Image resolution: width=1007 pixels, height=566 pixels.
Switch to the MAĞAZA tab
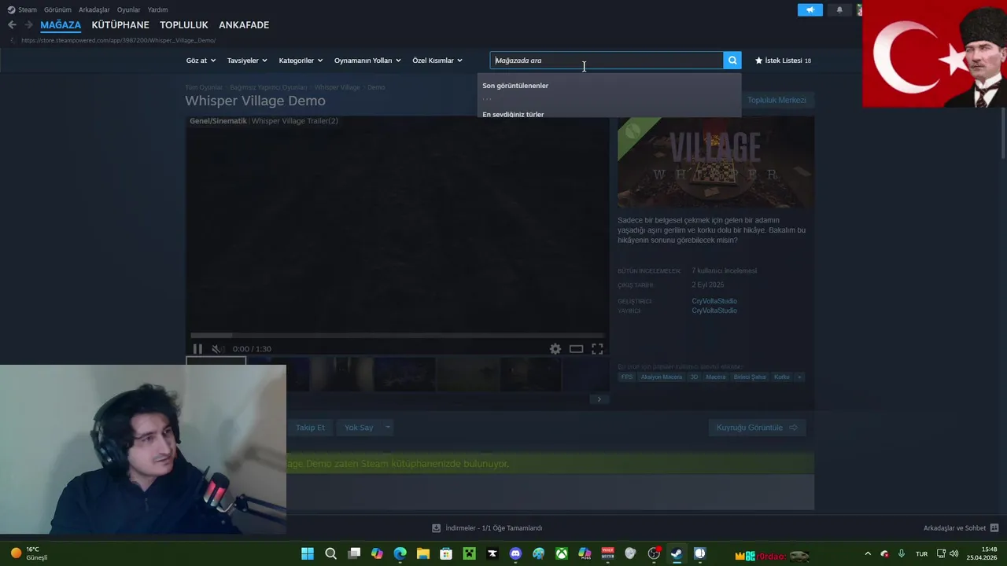(61, 25)
